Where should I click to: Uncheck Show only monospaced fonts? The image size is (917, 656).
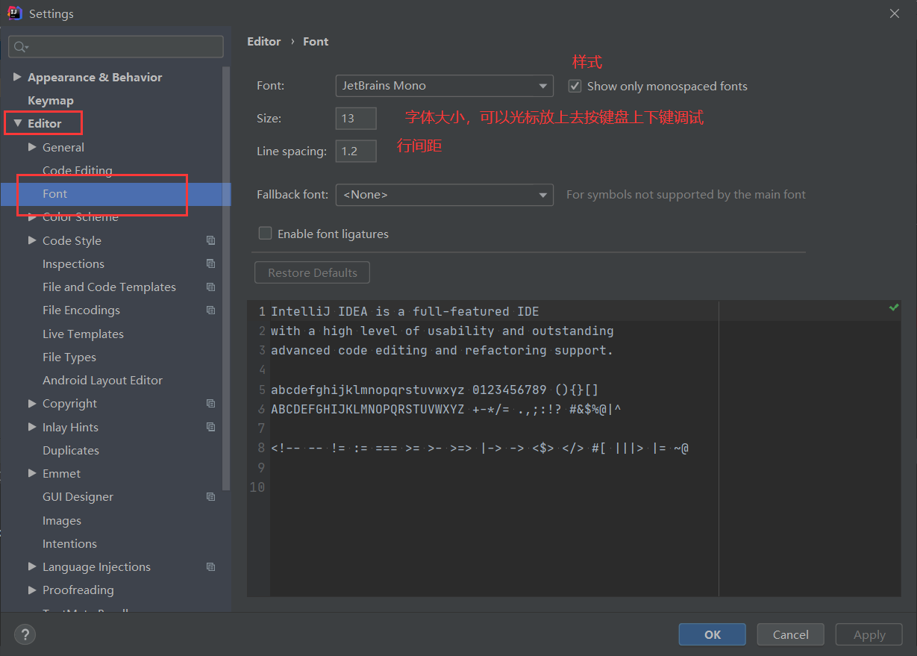[575, 86]
